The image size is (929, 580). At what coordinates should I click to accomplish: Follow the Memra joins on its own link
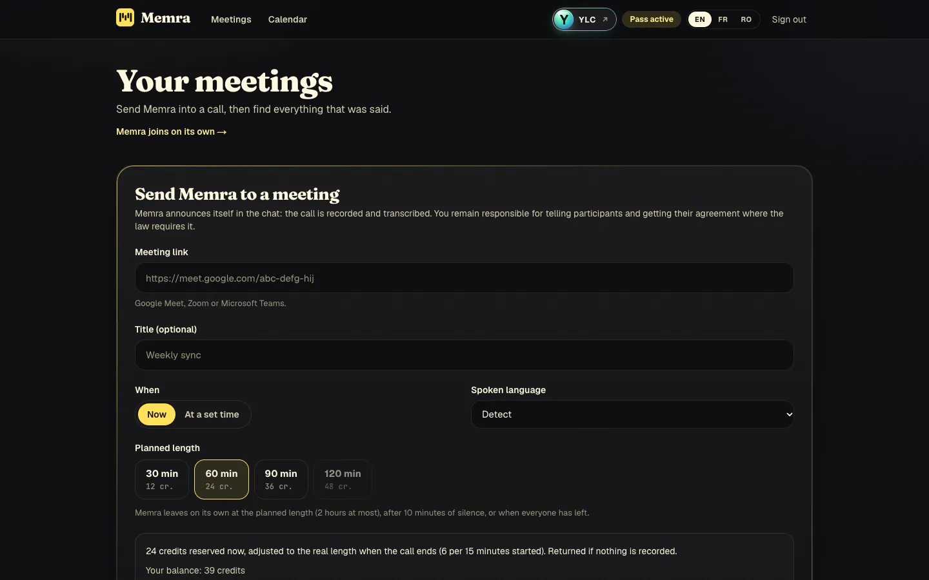[x=171, y=131]
